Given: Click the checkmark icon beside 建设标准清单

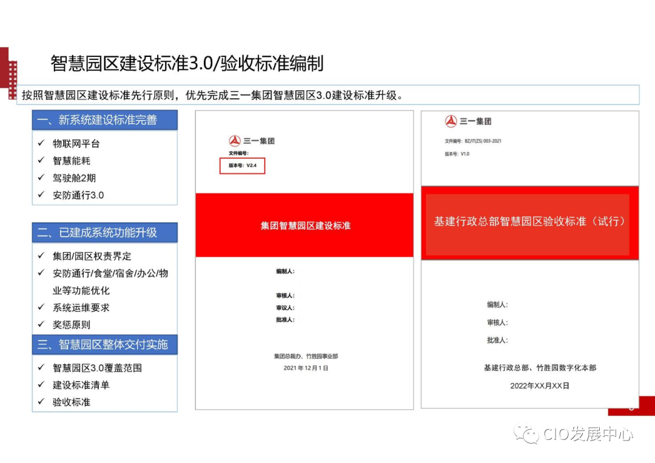Looking at the screenshot, I should click(41, 385).
